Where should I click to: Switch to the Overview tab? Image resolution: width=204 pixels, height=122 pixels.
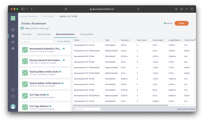(27, 34)
